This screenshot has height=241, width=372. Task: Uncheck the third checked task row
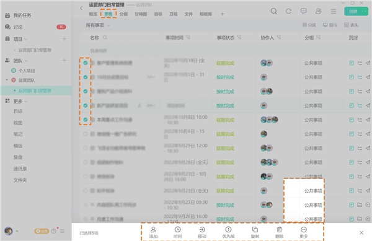[86, 91]
